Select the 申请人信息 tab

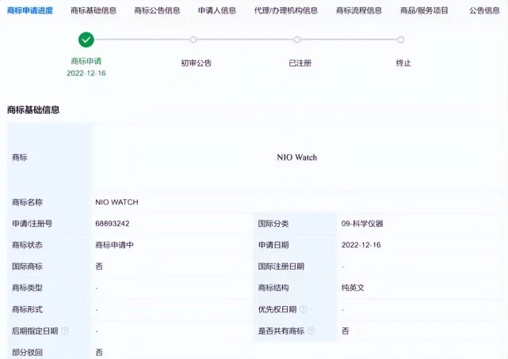(x=216, y=10)
